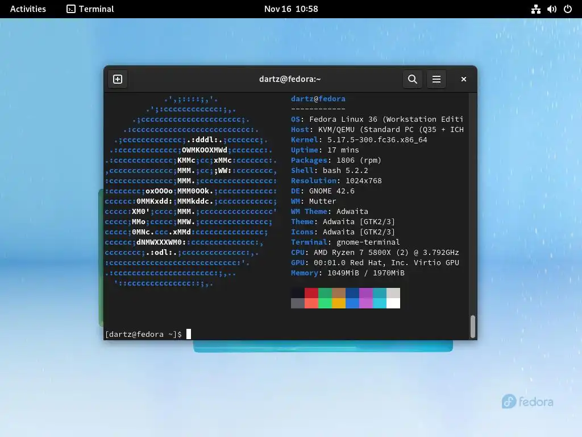This screenshot has height=437, width=582.
Task: Open a new terminal tab
Action: point(118,79)
